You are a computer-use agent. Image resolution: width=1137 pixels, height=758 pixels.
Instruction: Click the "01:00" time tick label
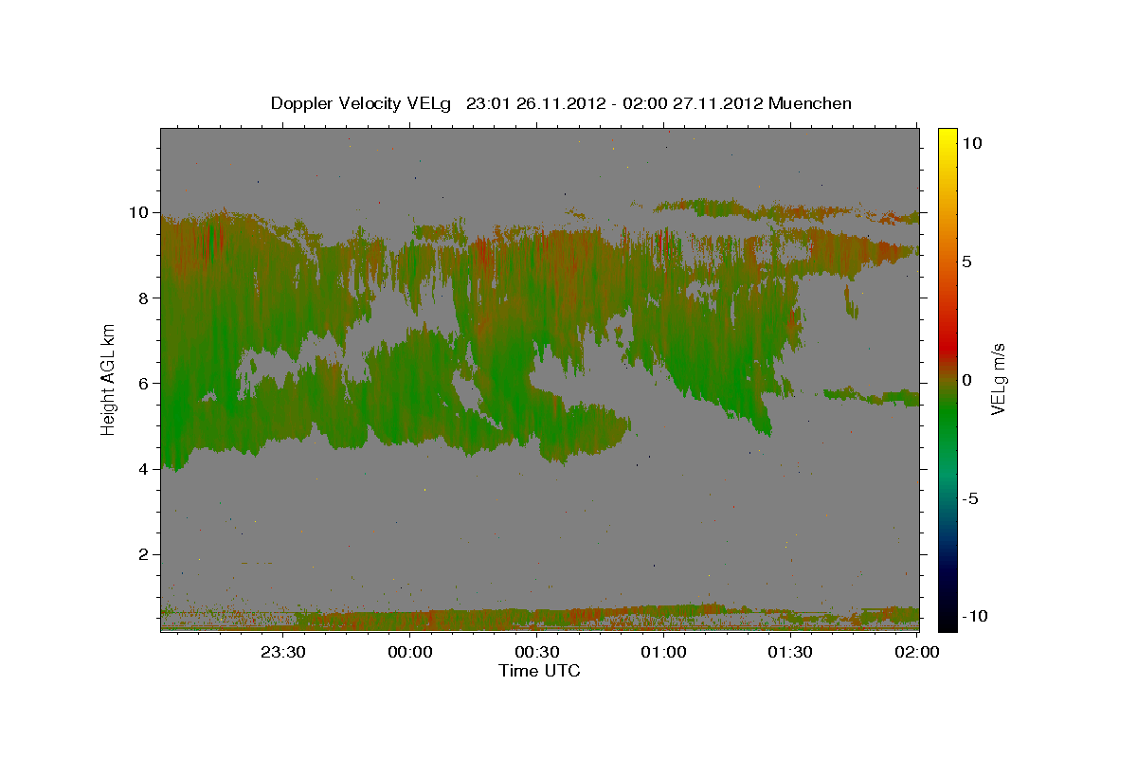coord(663,652)
